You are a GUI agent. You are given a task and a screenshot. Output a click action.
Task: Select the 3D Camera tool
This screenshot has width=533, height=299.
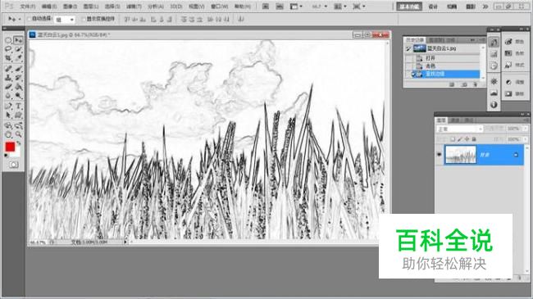tap(18, 125)
